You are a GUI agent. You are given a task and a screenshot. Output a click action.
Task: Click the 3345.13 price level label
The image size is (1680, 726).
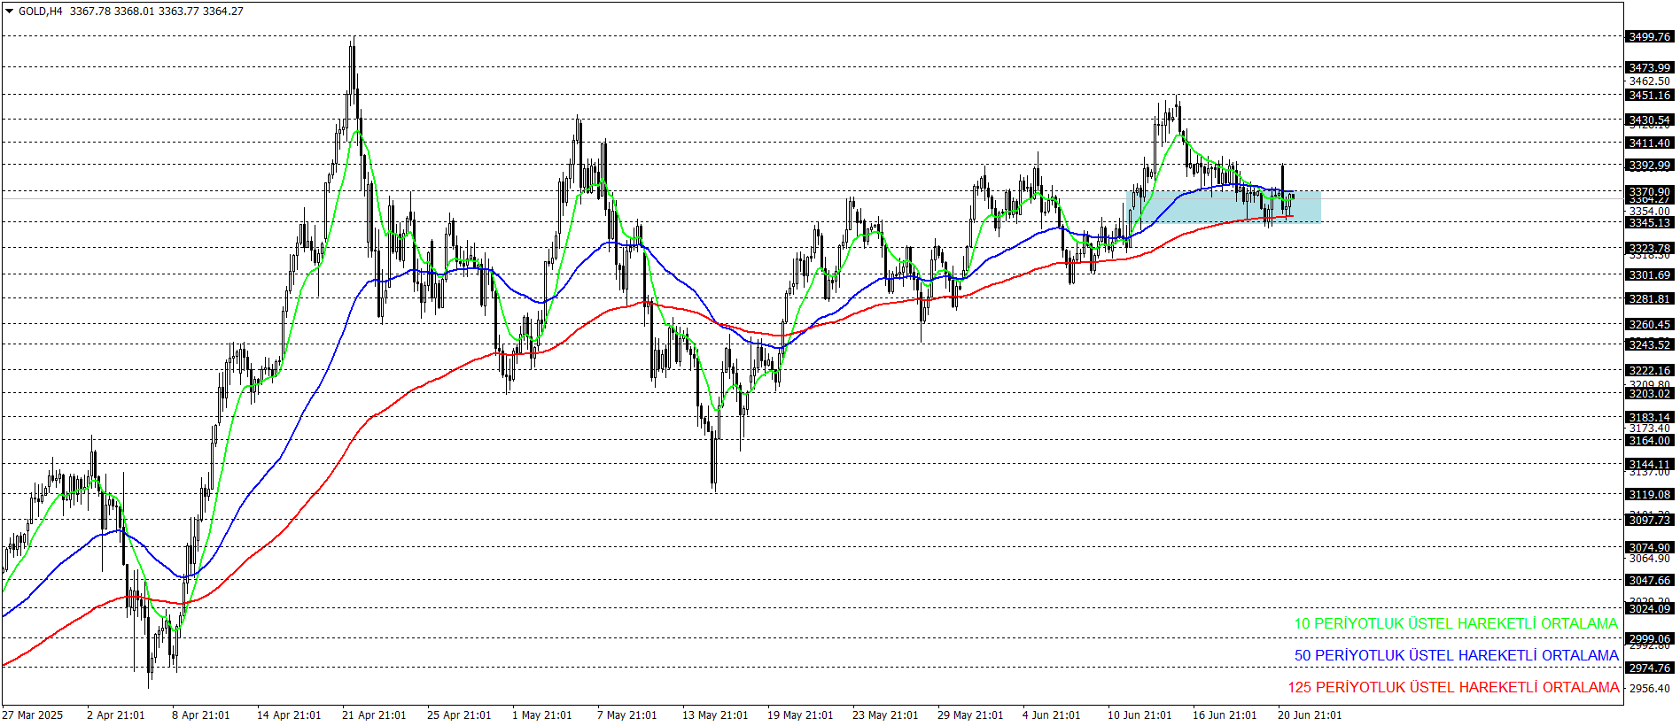(x=1650, y=222)
